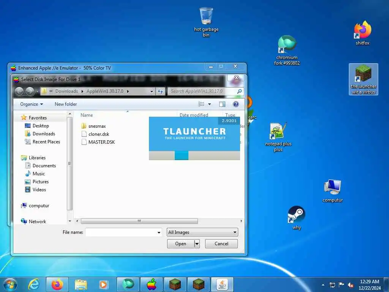
Task: Click the clock showing 12:29 AM
Action: [369, 284]
